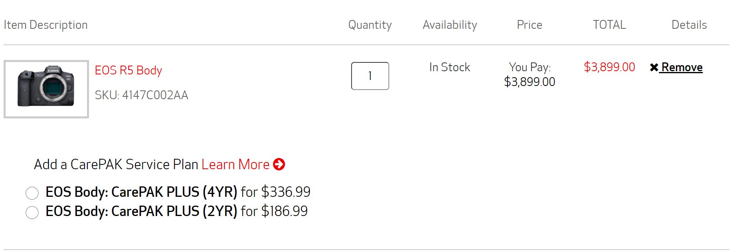
Task: Click the CarePAK PLUS (4YR) label text
Action: coord(141,192)
